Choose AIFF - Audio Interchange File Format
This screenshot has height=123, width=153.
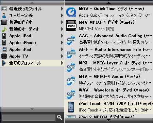click(x=109, y=53)
